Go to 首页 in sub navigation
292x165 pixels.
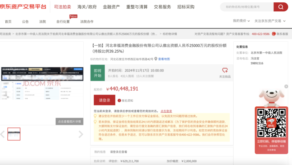(8, 21)
